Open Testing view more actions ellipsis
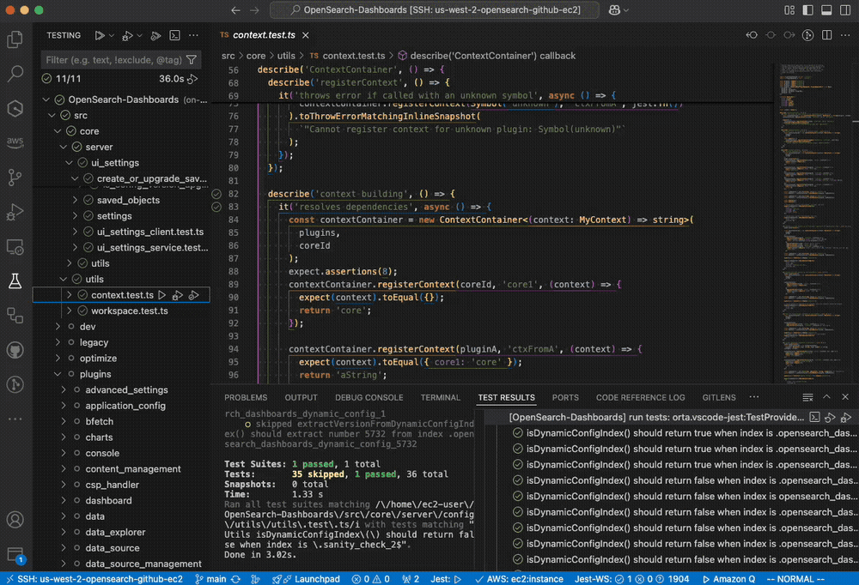 pos(193,35)
